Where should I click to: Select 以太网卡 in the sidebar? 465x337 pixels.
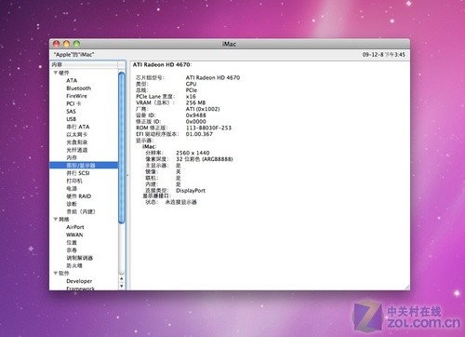click(x=77, y=135)
